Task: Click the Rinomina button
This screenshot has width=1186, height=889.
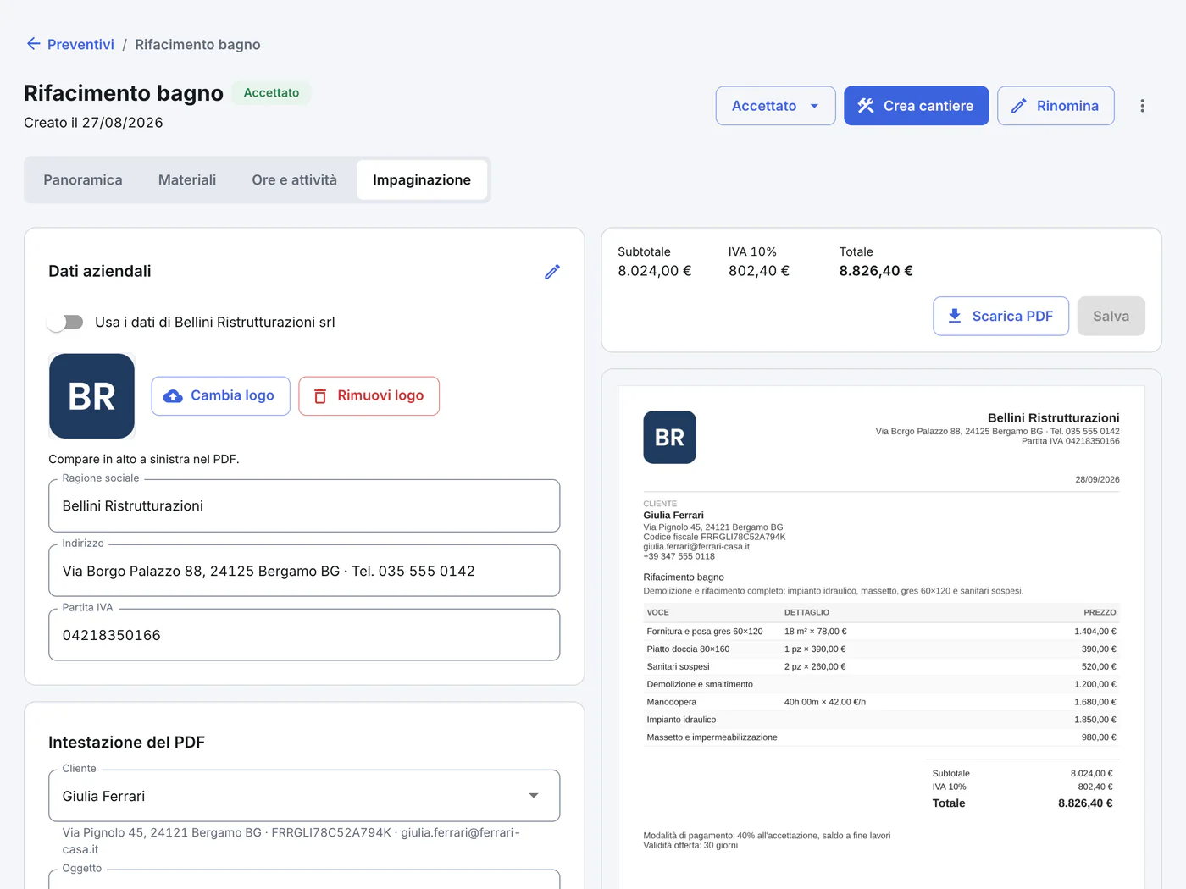Action: [1056, 106]
